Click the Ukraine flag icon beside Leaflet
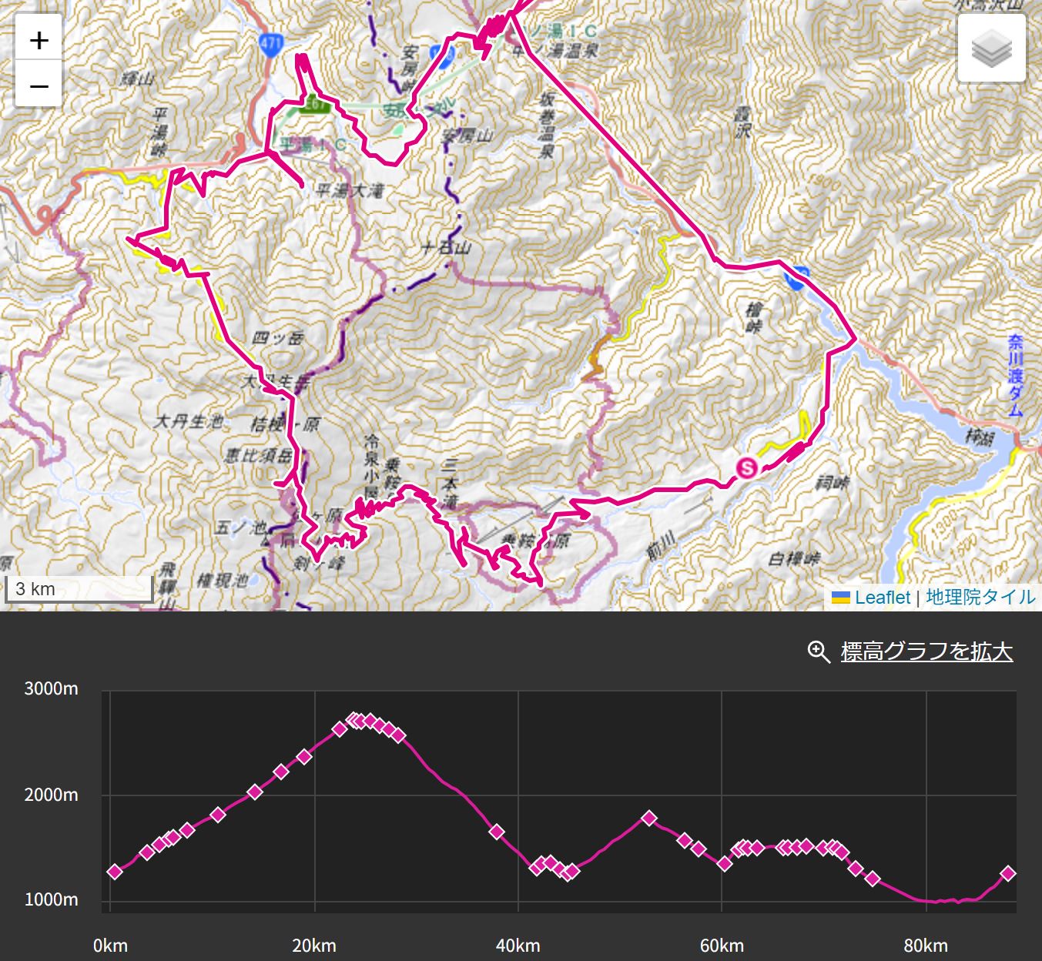 pos(841,598)
